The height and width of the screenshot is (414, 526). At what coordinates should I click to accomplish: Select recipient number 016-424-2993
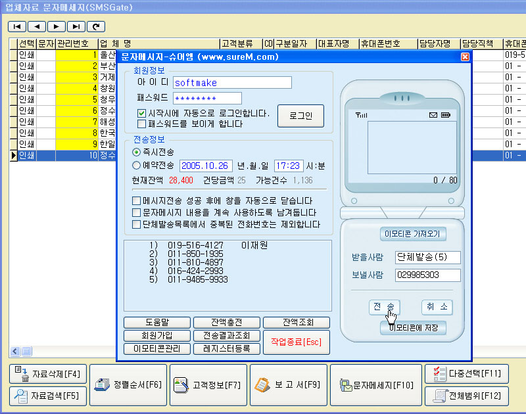(187, 271)
